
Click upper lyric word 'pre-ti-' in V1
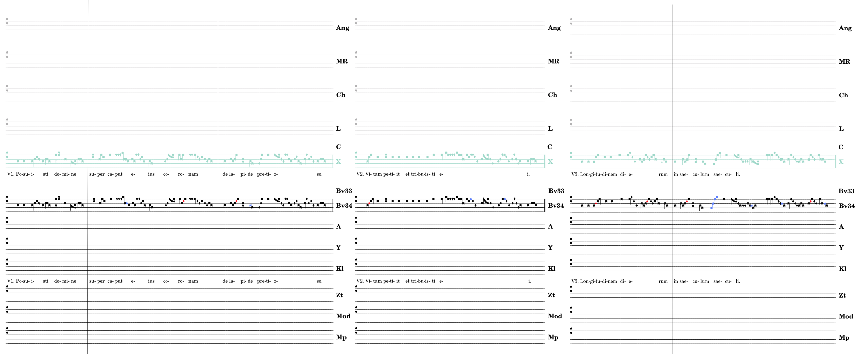pos(264,174)
